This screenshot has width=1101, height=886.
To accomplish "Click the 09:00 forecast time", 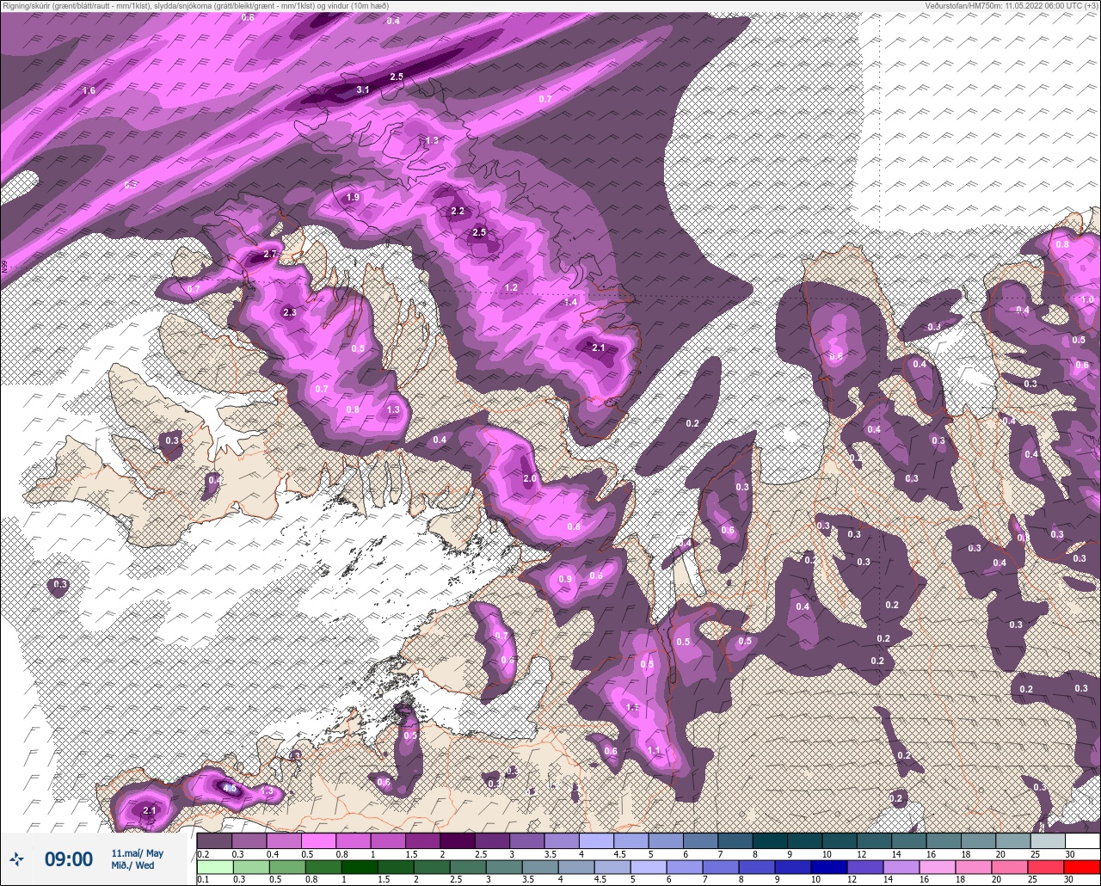I will click(69, 858).
